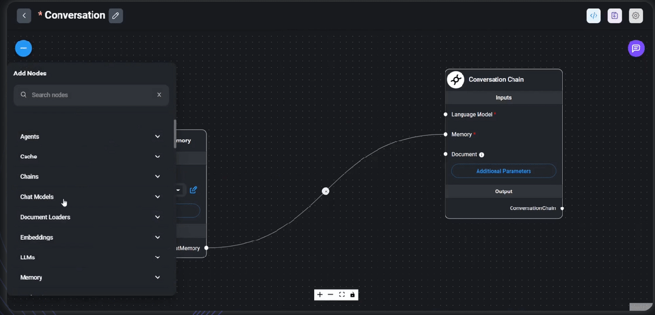Click Additional Parameters button
The height and width of the screenshot is (315, 655).
point(503,171)
